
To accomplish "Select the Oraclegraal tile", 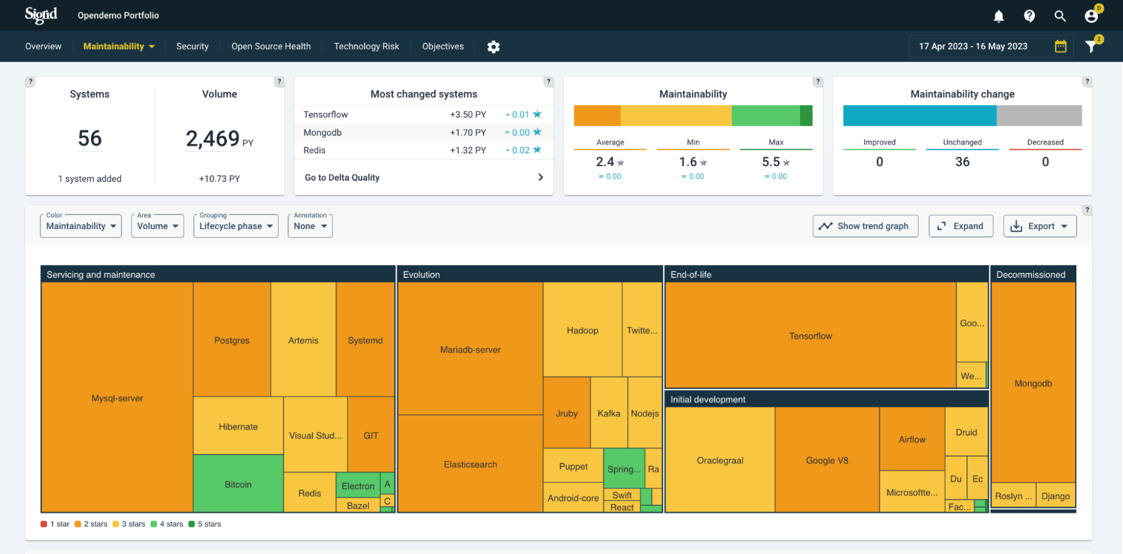I will point(720,460).
